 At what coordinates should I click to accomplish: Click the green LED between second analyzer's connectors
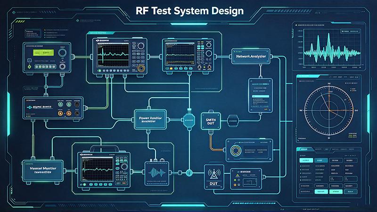[205, 68]
